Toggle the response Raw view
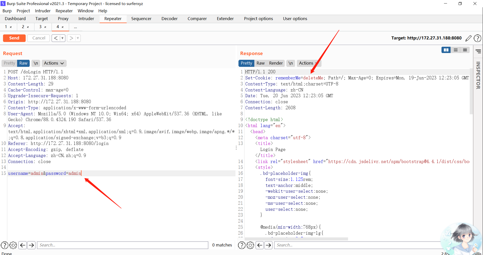Image resolution: width=483 pixels, height=255 pixels. 260,63
